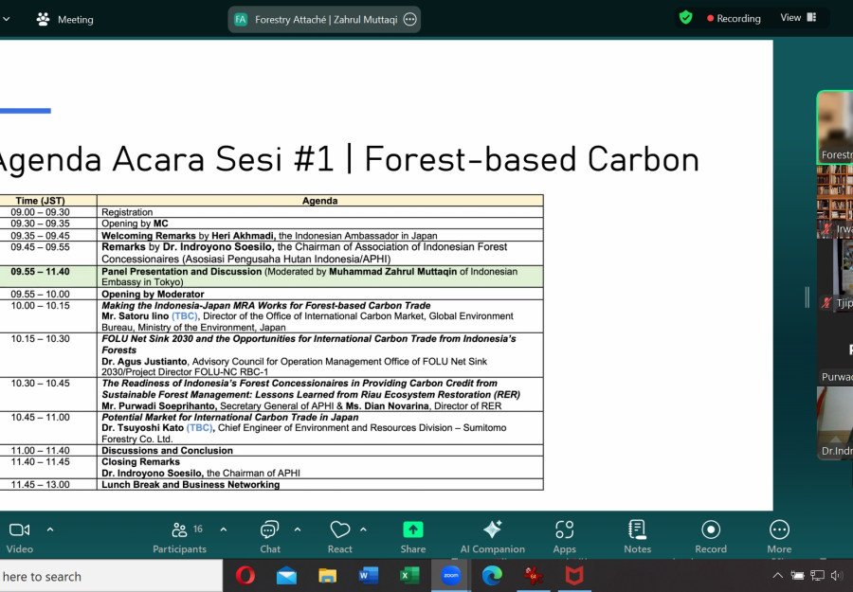
Task: Click the green Share screen button
Action: click(413, 537)
